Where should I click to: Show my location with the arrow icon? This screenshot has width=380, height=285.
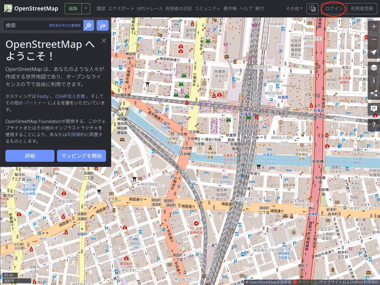tap(374, 52)
